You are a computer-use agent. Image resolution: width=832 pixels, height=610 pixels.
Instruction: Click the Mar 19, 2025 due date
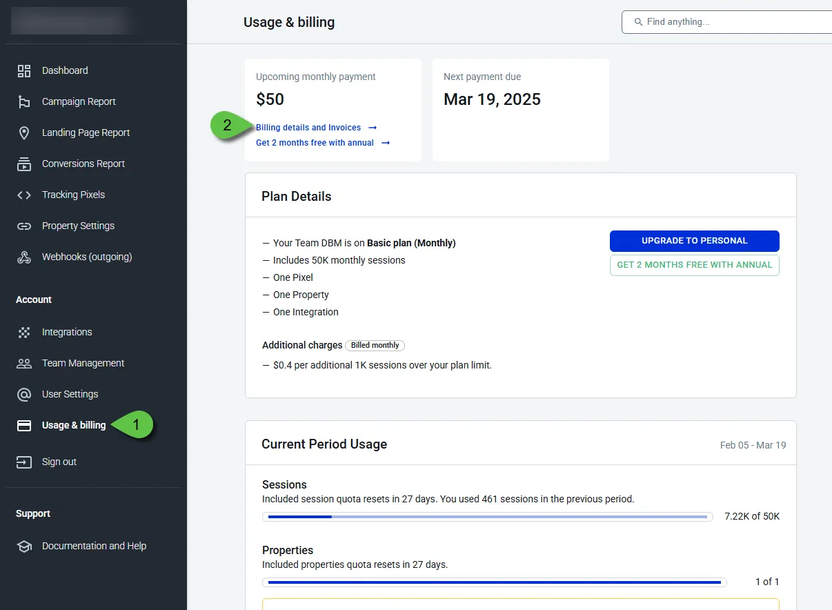[492, 99]
